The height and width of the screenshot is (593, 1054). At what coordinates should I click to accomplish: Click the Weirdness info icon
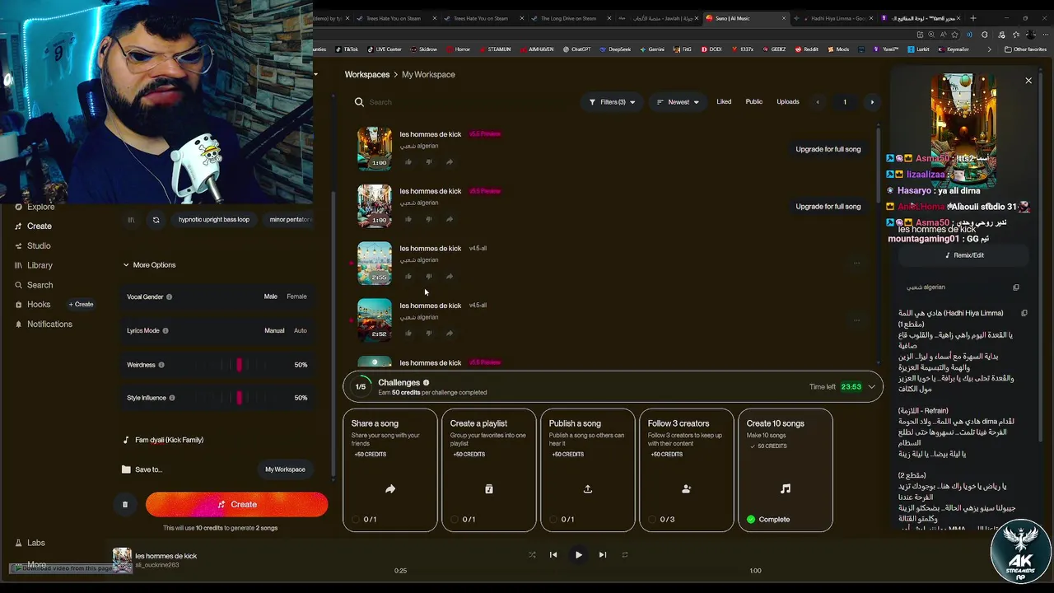161,365
